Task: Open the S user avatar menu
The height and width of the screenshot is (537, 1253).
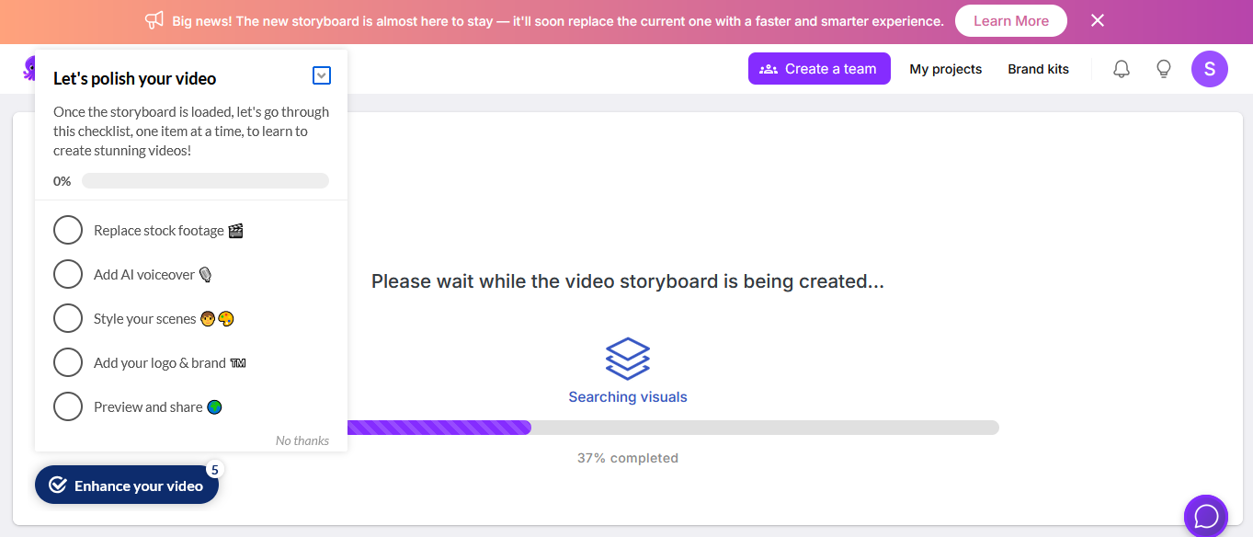Action: [x=1209, y=69]
